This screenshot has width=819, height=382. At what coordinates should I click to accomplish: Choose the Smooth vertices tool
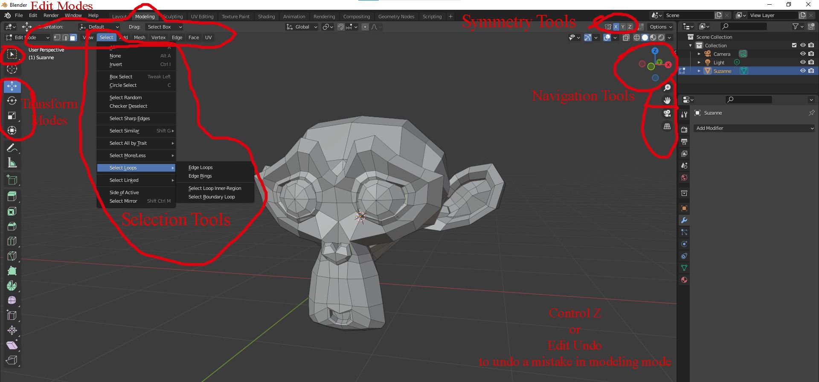[x=12, y=301]
